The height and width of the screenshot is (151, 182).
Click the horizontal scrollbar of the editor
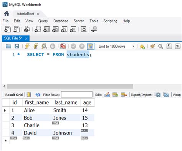(70, 86)
